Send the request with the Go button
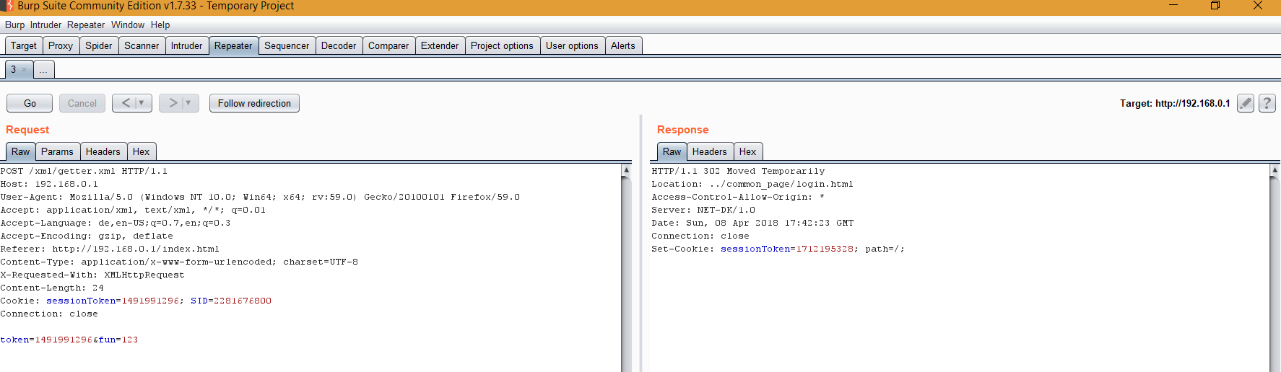This screenshot has width=1281, height=372. tap(30, 103)
